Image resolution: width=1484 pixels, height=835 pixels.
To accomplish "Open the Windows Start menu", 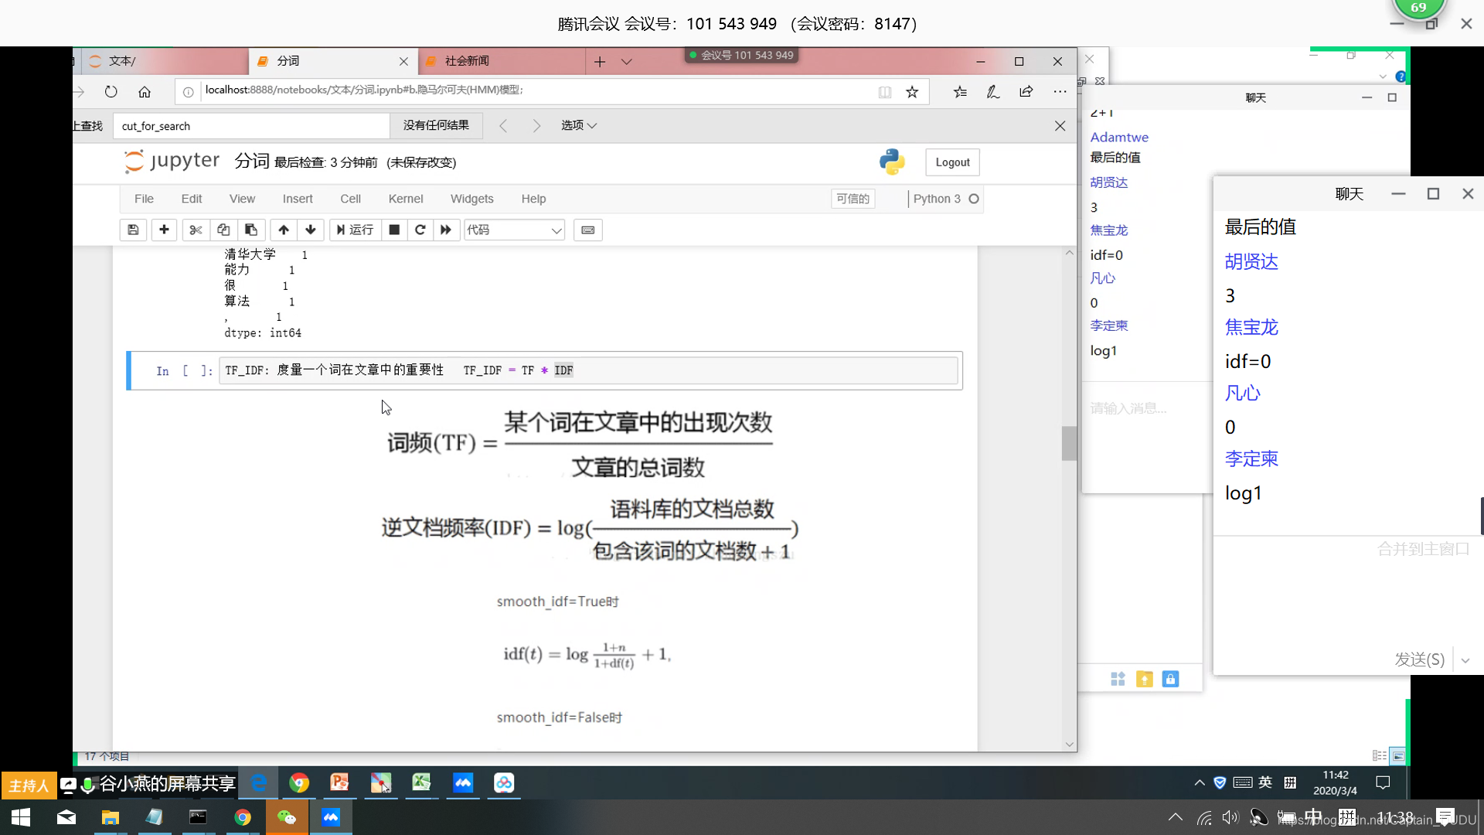I will [21, 817].
